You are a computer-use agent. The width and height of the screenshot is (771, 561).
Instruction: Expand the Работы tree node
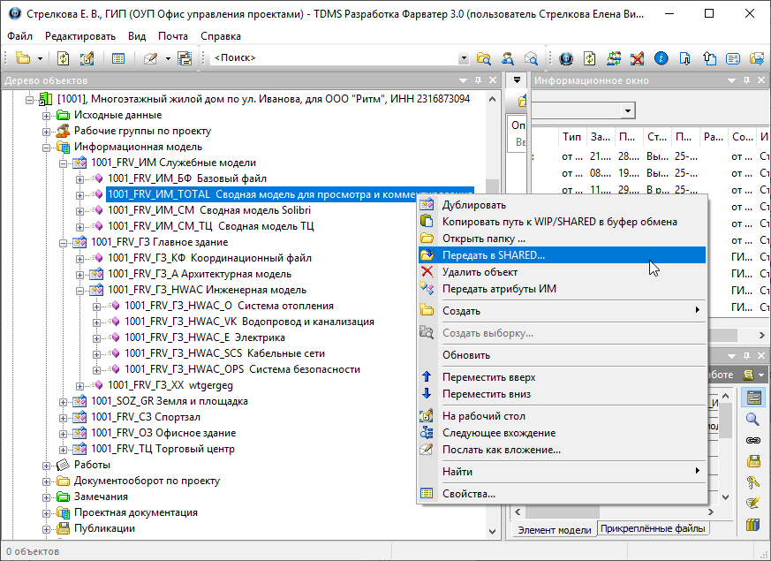tap(48, 465)
